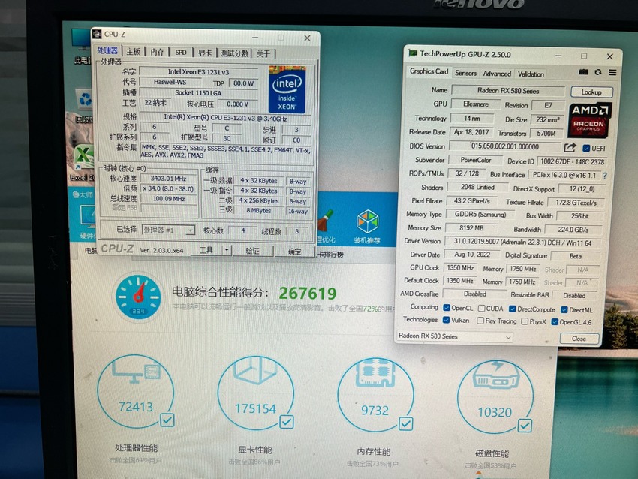Toggle the DirectCompute checkbox
Viewport: 638px width, 479px height.
[x=513, y=309]
